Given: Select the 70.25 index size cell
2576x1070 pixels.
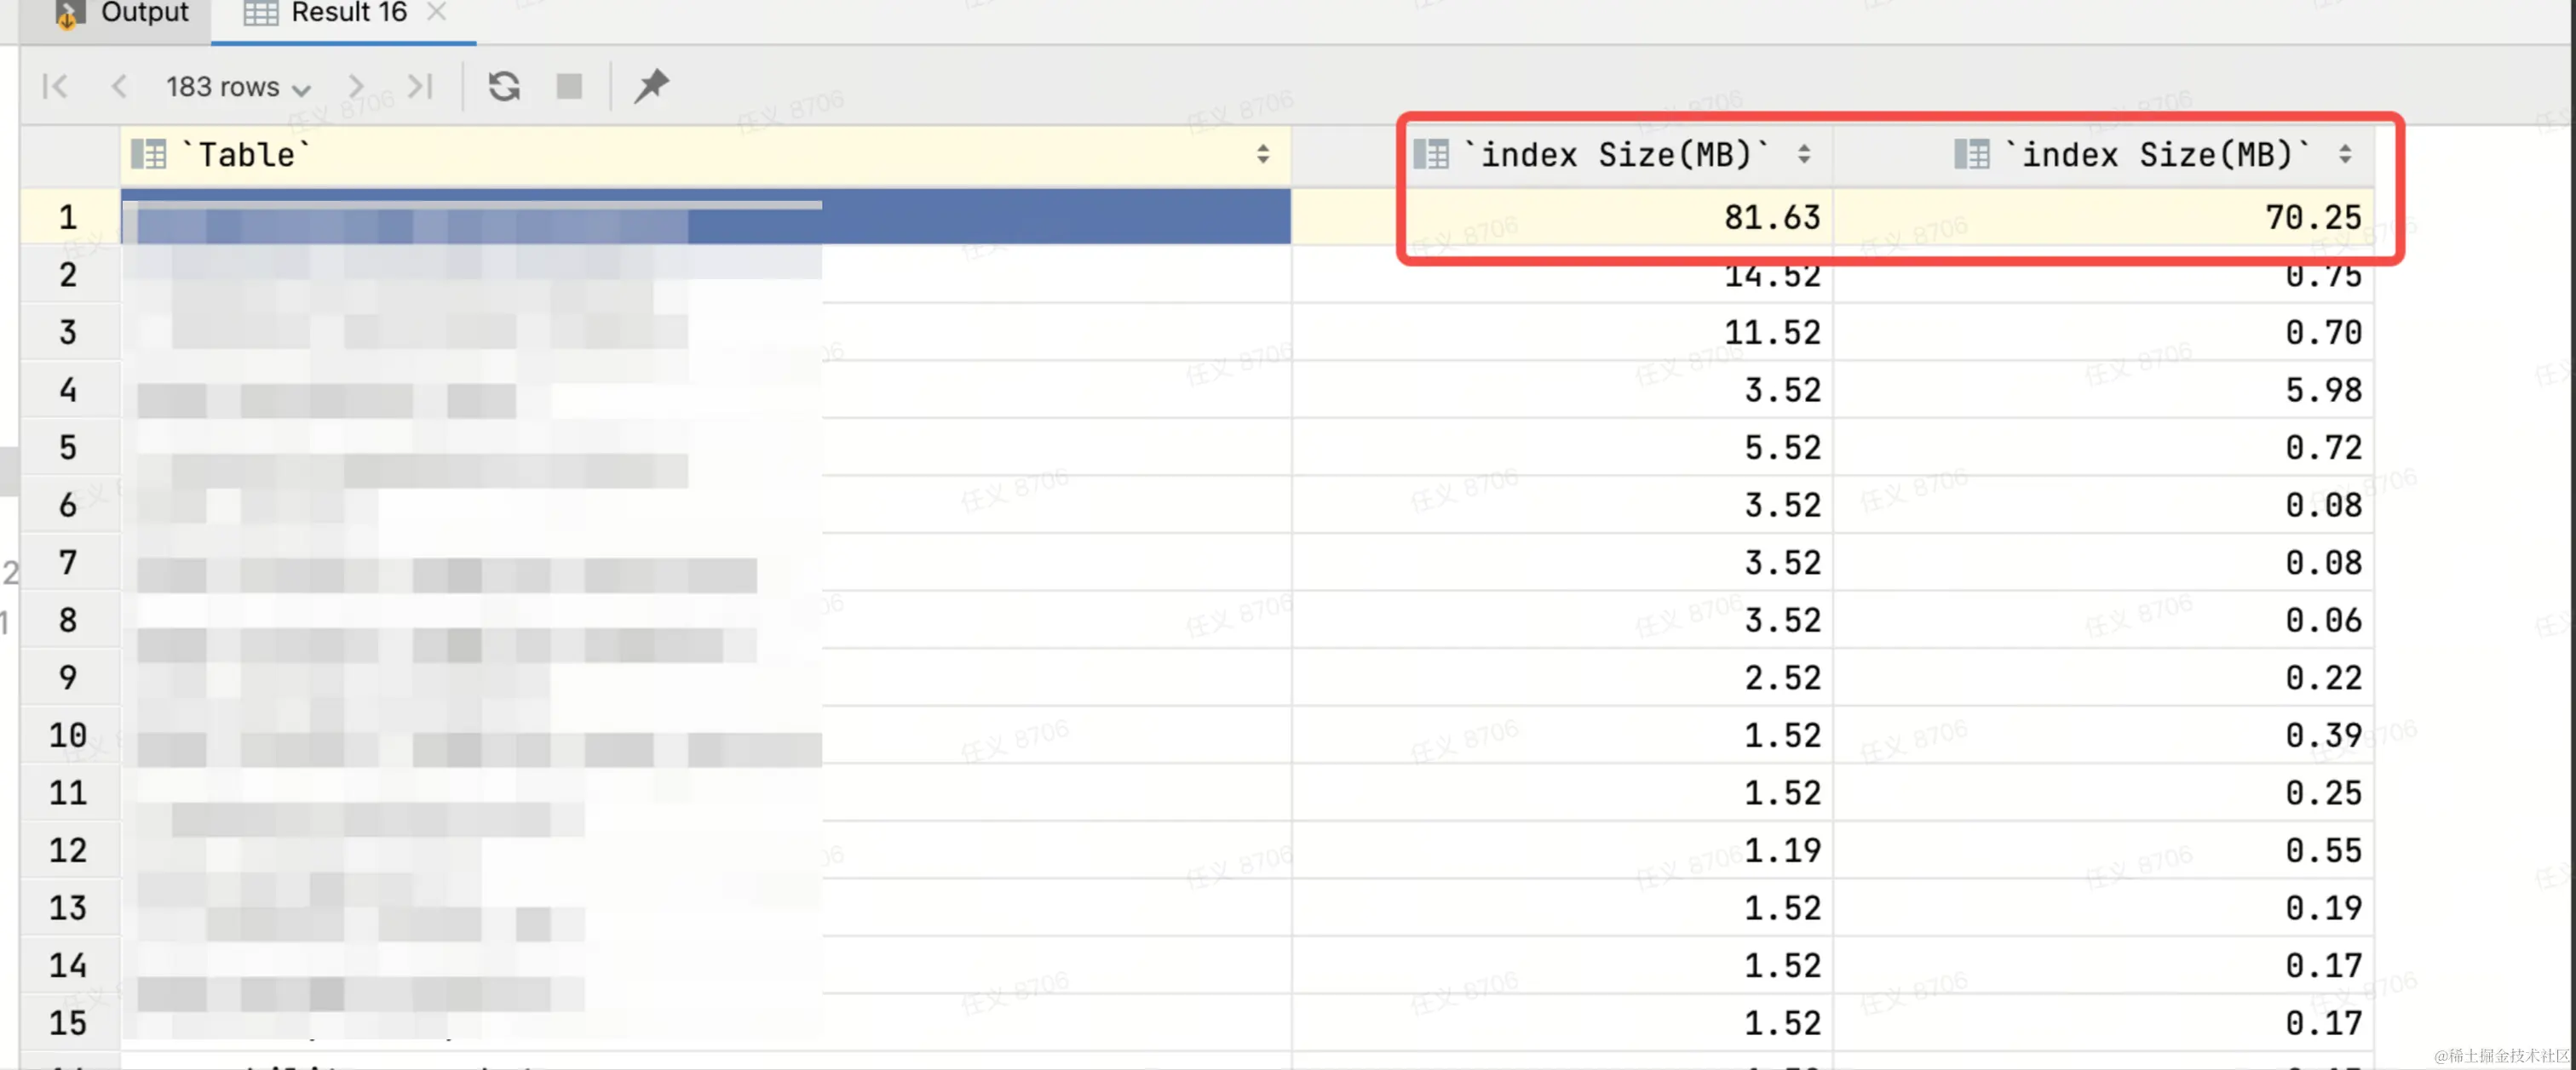Looking at the screenshot, I should 2311,218.
